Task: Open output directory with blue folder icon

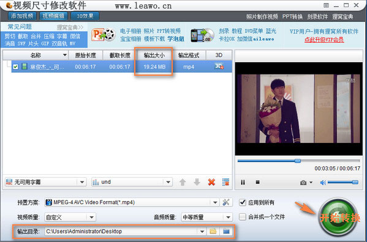Action: pos(226,231)
